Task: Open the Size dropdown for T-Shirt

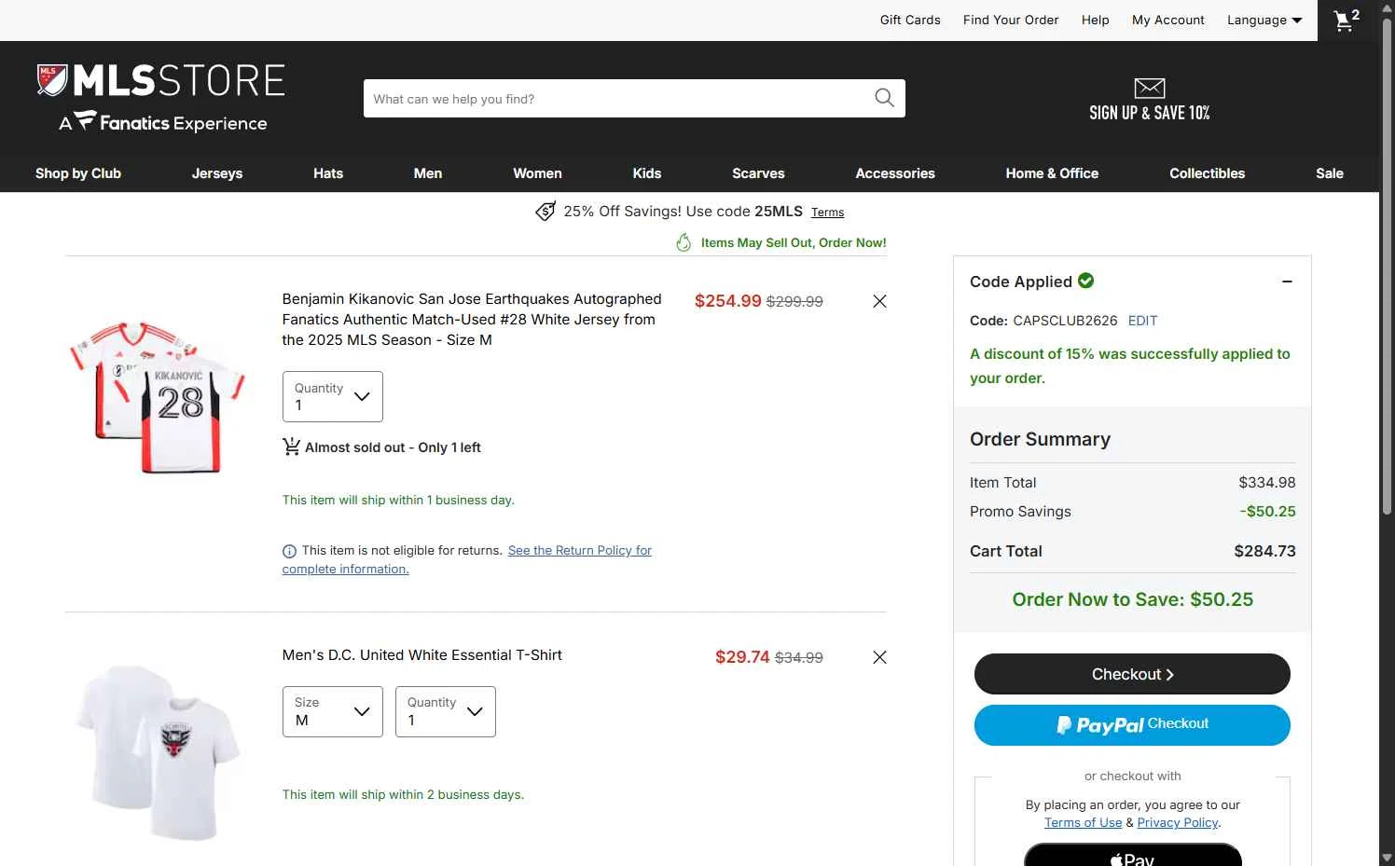Action: [x=333, y=711]
